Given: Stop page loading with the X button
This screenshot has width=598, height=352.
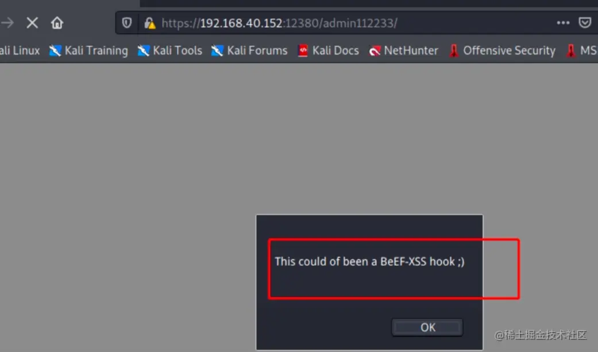Looking at the screenshot, I should 32,23.
